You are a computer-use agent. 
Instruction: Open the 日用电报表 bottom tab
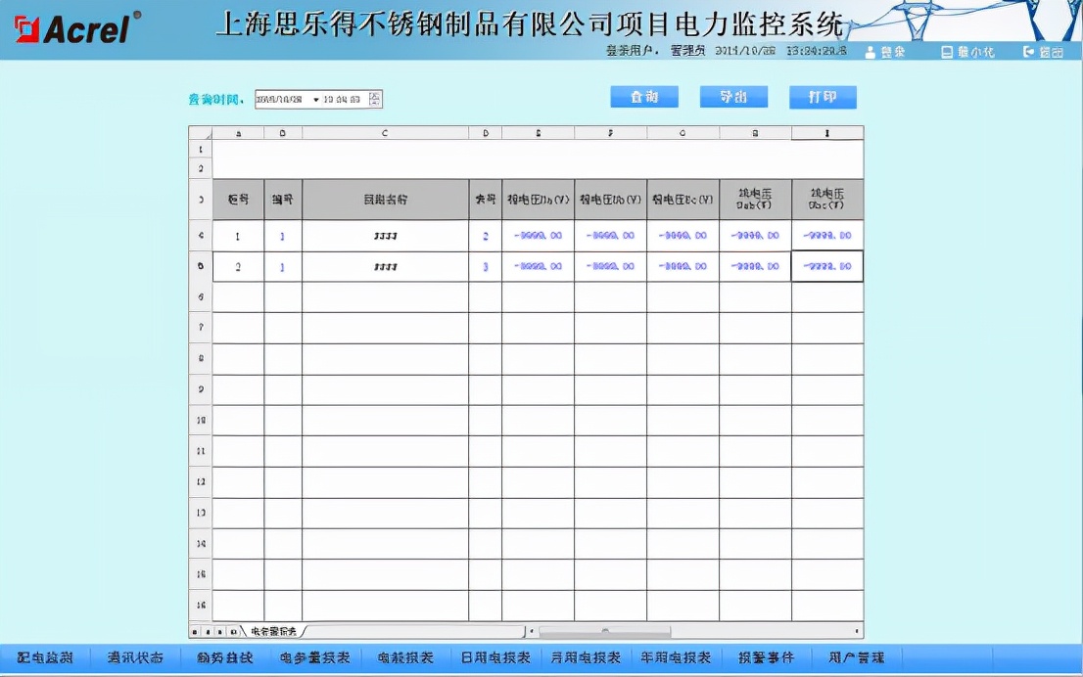pyautogui.click(x=495, y=657)
